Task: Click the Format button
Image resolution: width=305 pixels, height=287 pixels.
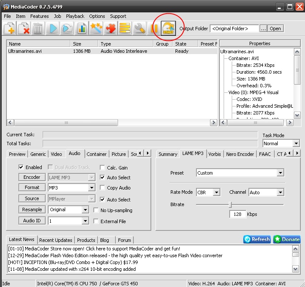Action: [x=32, y=187]
